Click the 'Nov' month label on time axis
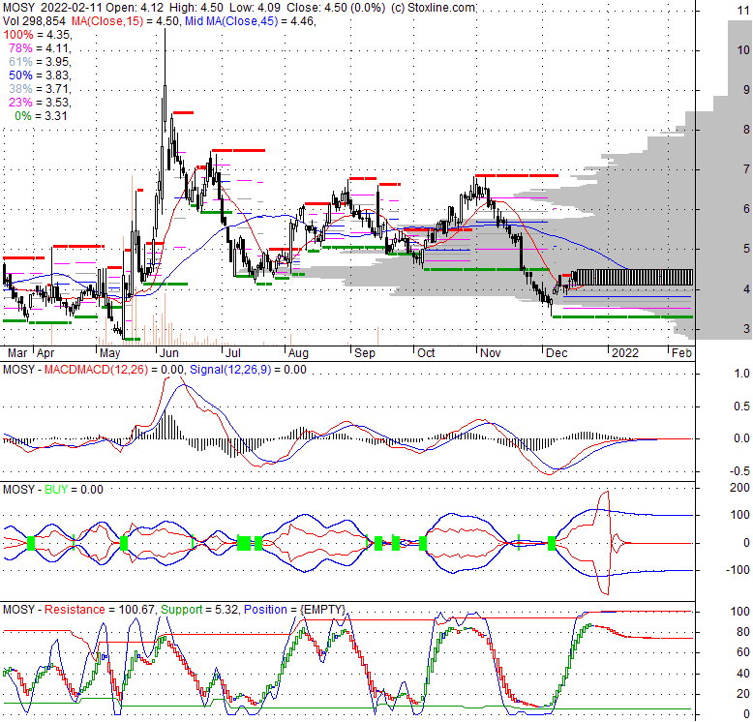 (491, 353)
